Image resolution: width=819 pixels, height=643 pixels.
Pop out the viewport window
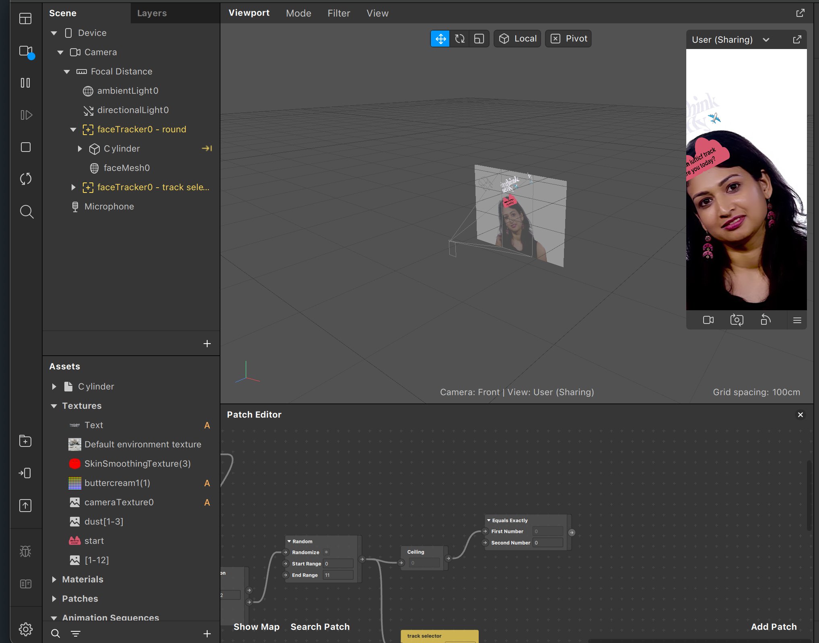pos(800,13)
